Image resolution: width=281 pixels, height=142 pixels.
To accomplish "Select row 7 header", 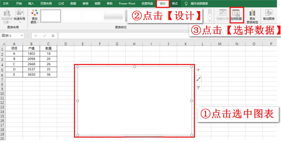I will pos(3,80).
